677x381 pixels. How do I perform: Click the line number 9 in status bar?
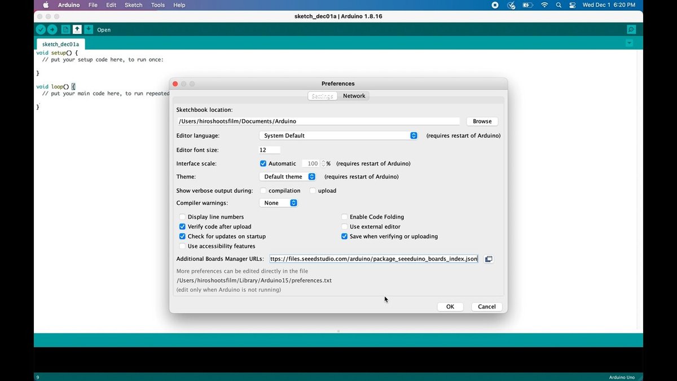(37, 377)
